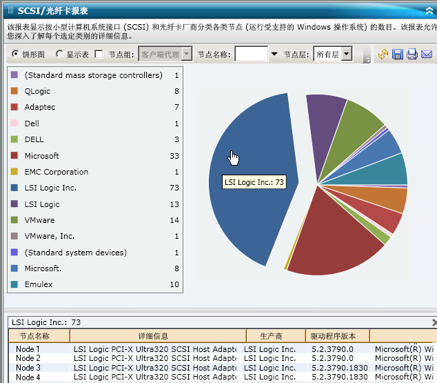Screen dimensions: 437x383
Task: Close the LSI Logic Inc. details panel
Action: point(434,322)
